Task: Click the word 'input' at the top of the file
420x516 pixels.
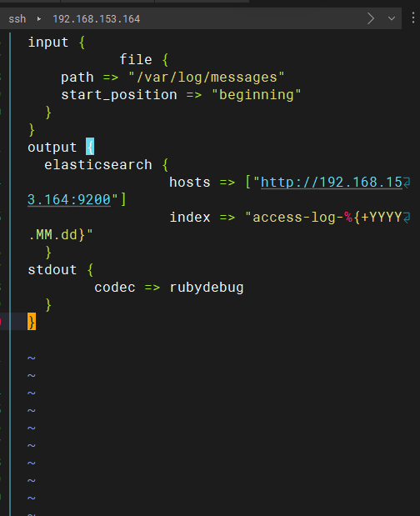Action: click(48, 43)
